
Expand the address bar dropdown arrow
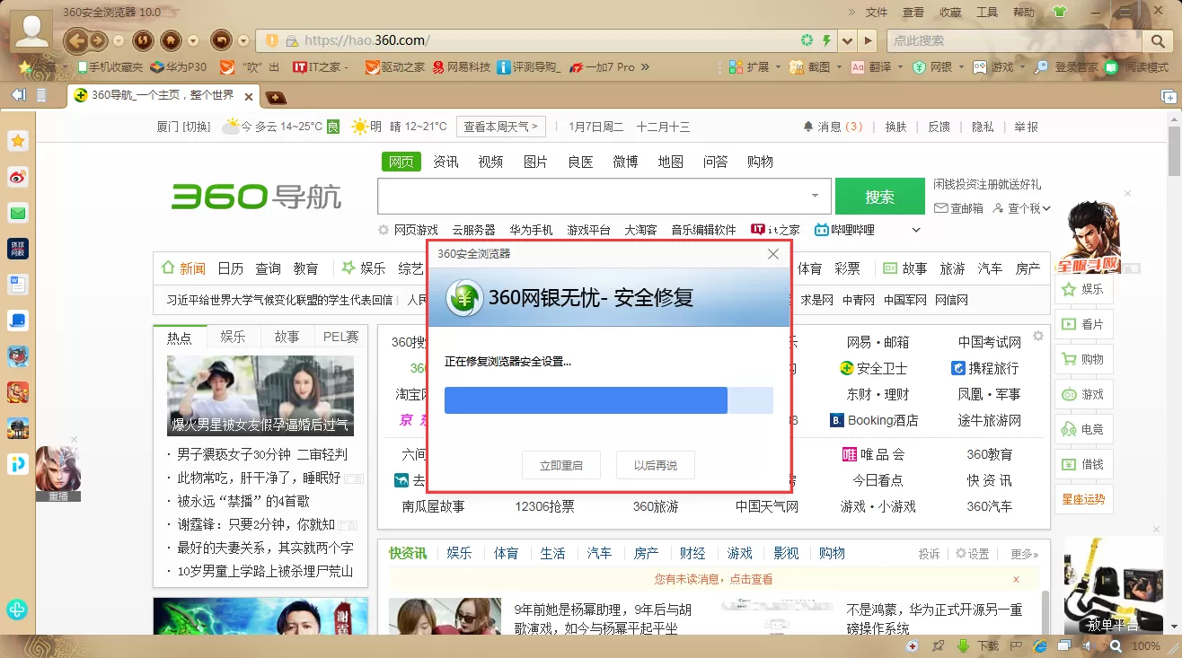tap(847, 40)
